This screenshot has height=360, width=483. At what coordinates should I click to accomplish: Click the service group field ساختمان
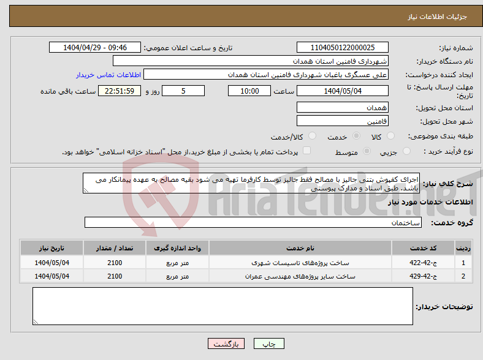[253, 222]
